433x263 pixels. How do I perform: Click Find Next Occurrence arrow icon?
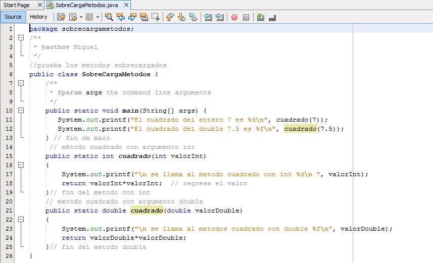pos(132,17)
